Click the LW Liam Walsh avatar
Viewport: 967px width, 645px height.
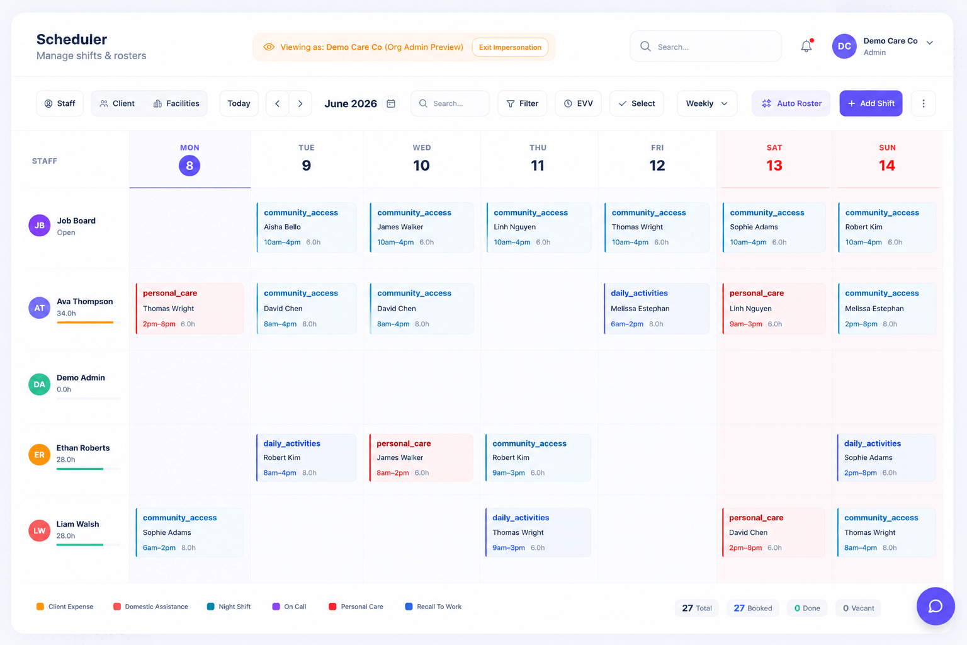(x=40, y=531)
